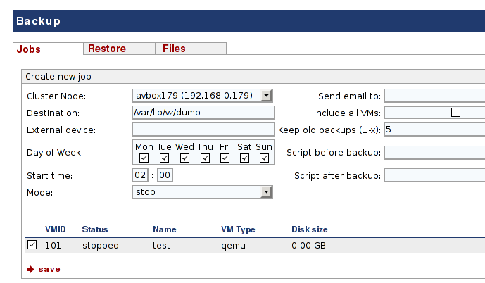
Task: Toggle the Fri checkbox
Action: 225,158
